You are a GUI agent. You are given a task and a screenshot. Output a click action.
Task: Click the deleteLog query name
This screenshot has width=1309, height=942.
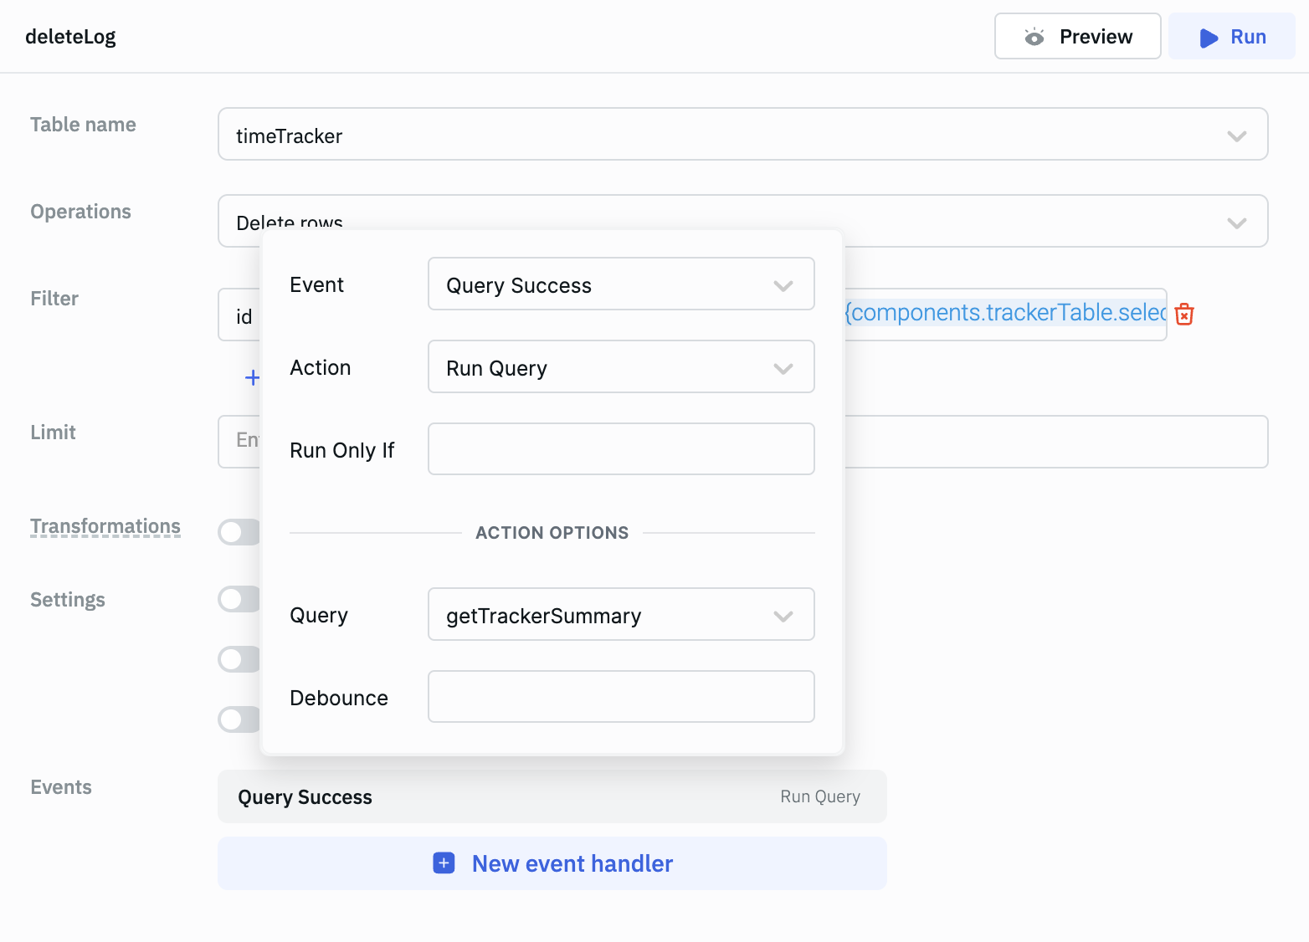(71, 37)
